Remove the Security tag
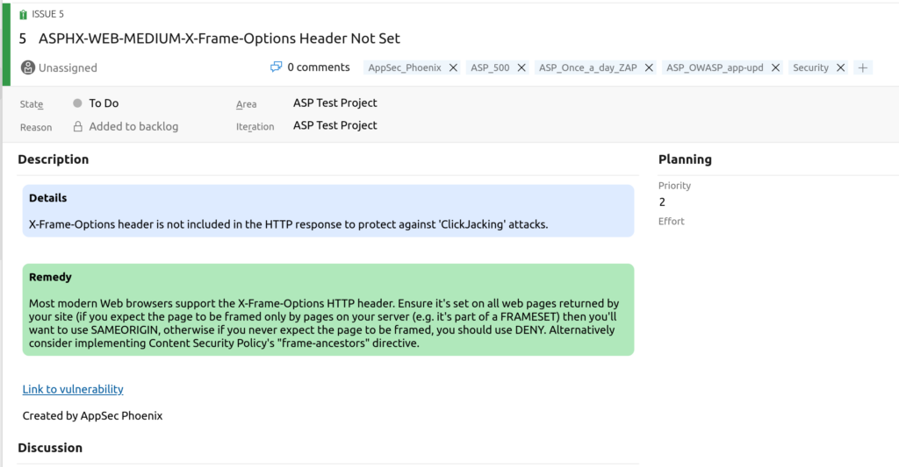This screenshot has width=899, height=467. pos(840,67)
